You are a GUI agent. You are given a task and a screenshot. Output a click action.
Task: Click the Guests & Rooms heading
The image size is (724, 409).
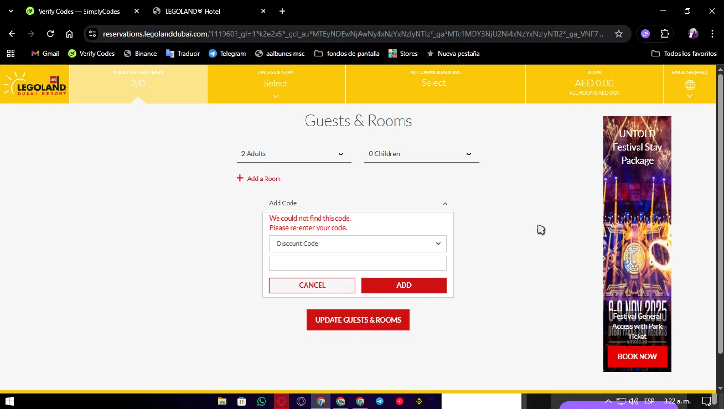(x=358, y=121)
